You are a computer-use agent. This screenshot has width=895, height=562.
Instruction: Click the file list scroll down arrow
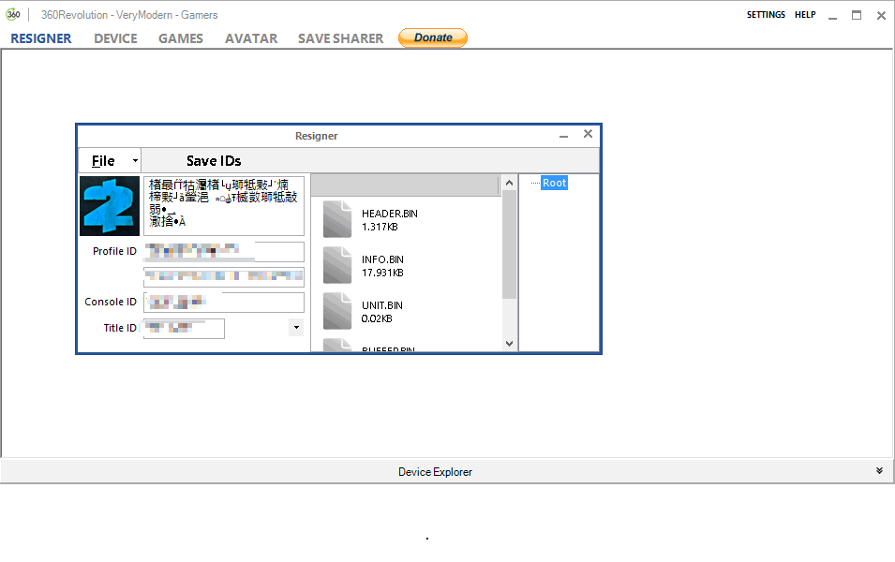pyautogui.click(x=510, y=344)
